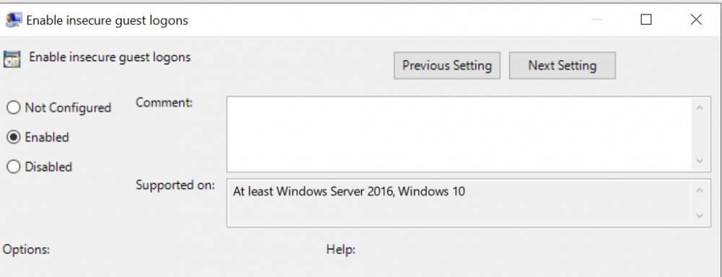This screenshot has width=722, height=277.
Task: Click the Comment box scroll up arrow
Action: point(700,107)
